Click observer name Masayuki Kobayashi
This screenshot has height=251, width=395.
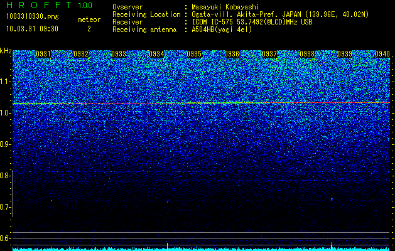coord(225,8)
